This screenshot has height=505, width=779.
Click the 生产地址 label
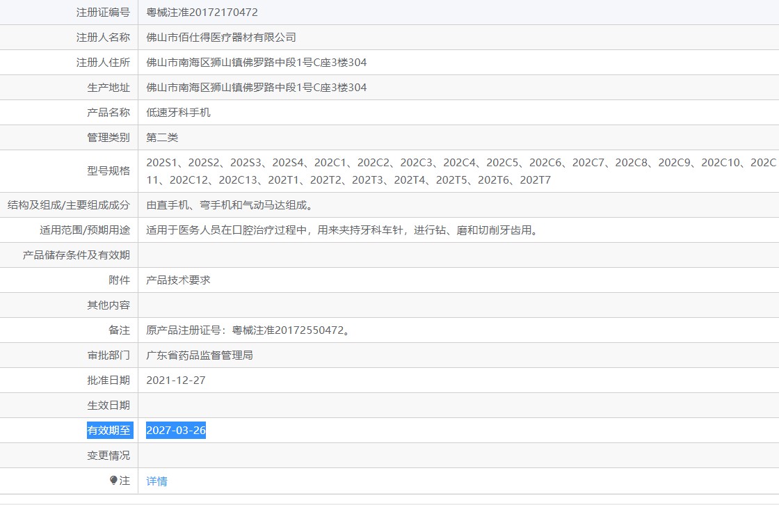(109, 88)
